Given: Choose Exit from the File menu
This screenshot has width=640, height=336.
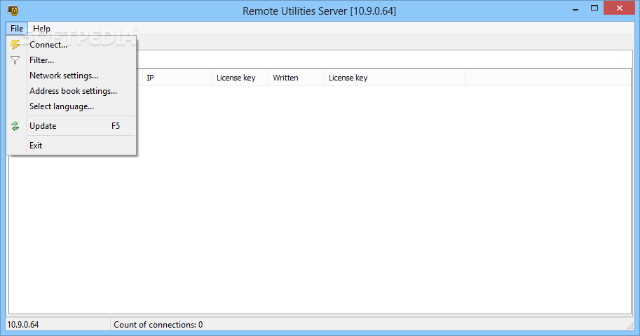Looking at the screenshot, I should [72, 146].
